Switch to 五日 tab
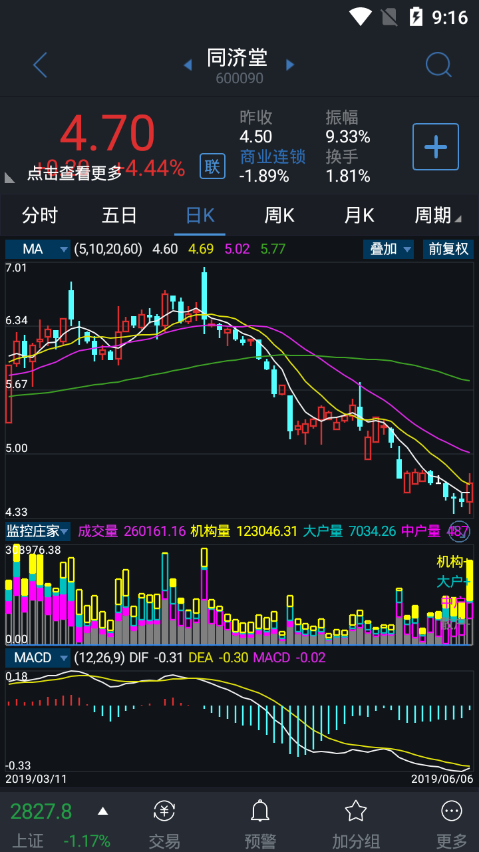The image size is (479, 852). [120, 215]
